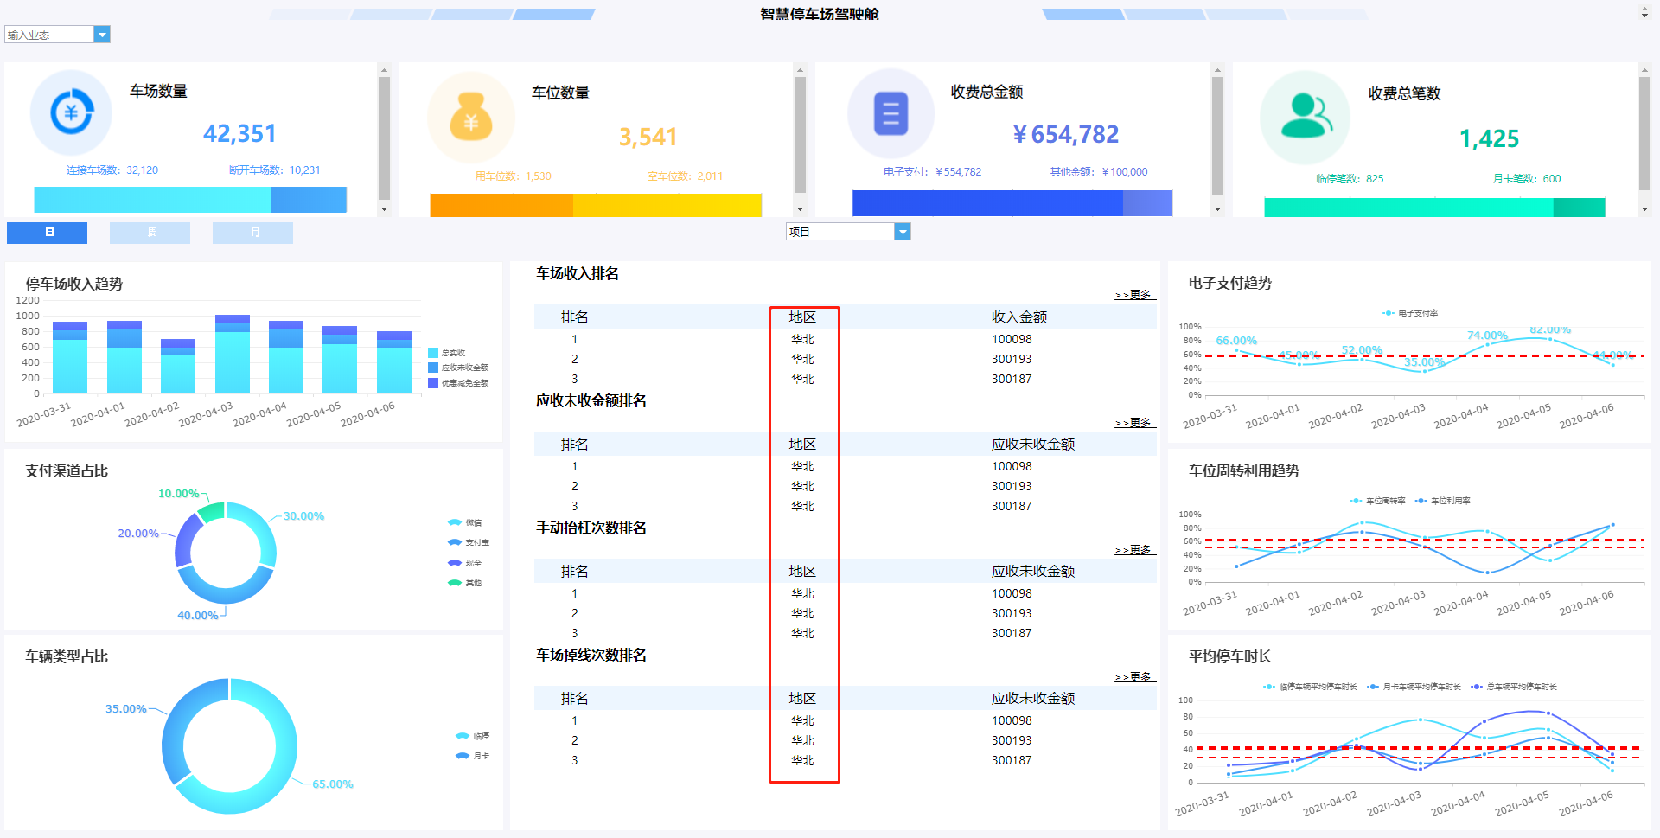
Task: Click the dark blue 收费总金额 progress bar
Action: pyautogui.click(x=987, y=203)
